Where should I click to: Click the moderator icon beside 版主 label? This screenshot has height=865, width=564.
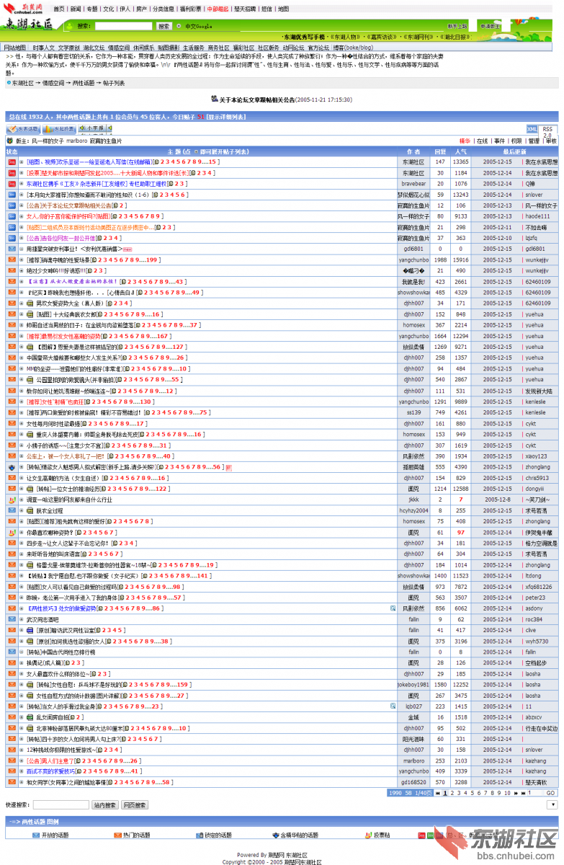(9, 141)
